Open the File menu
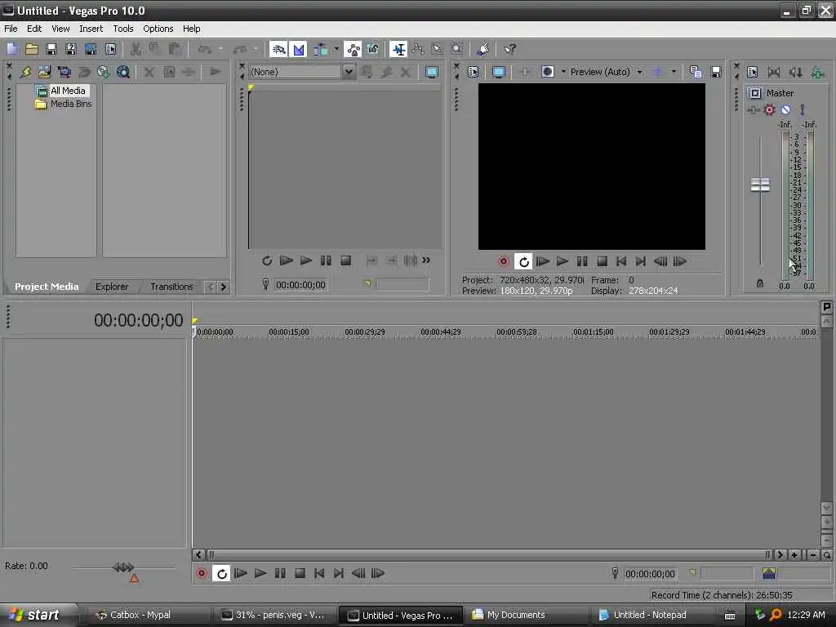 click(11, 29)
